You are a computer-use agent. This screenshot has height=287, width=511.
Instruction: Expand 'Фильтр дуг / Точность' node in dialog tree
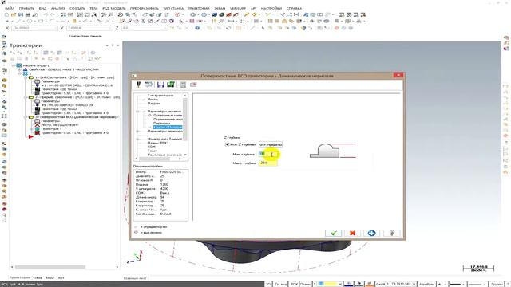pos(137,139)
